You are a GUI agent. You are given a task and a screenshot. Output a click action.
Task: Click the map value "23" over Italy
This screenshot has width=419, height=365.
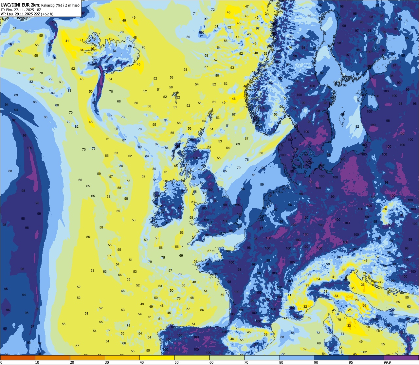tap(357, 300)
